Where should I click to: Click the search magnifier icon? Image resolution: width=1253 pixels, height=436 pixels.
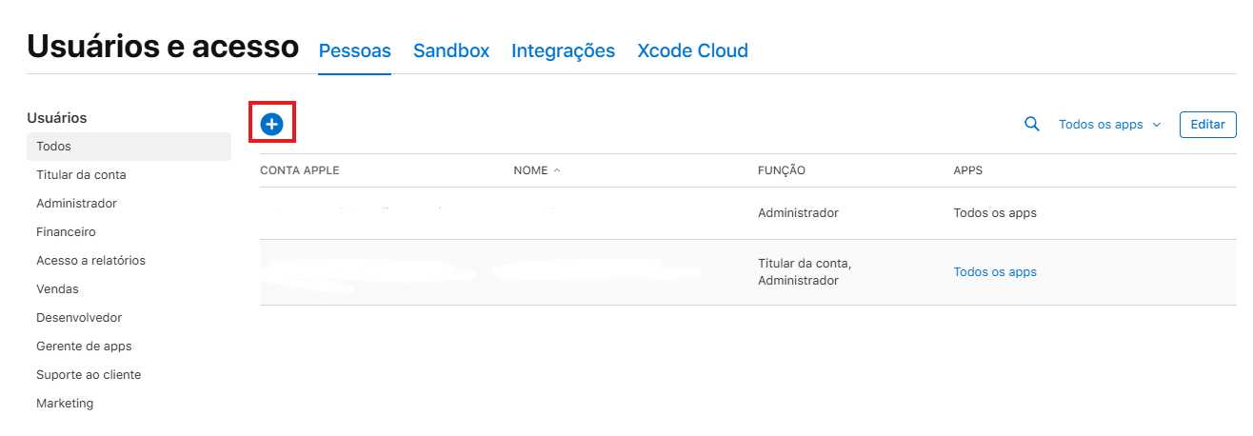click(1031, 124)
